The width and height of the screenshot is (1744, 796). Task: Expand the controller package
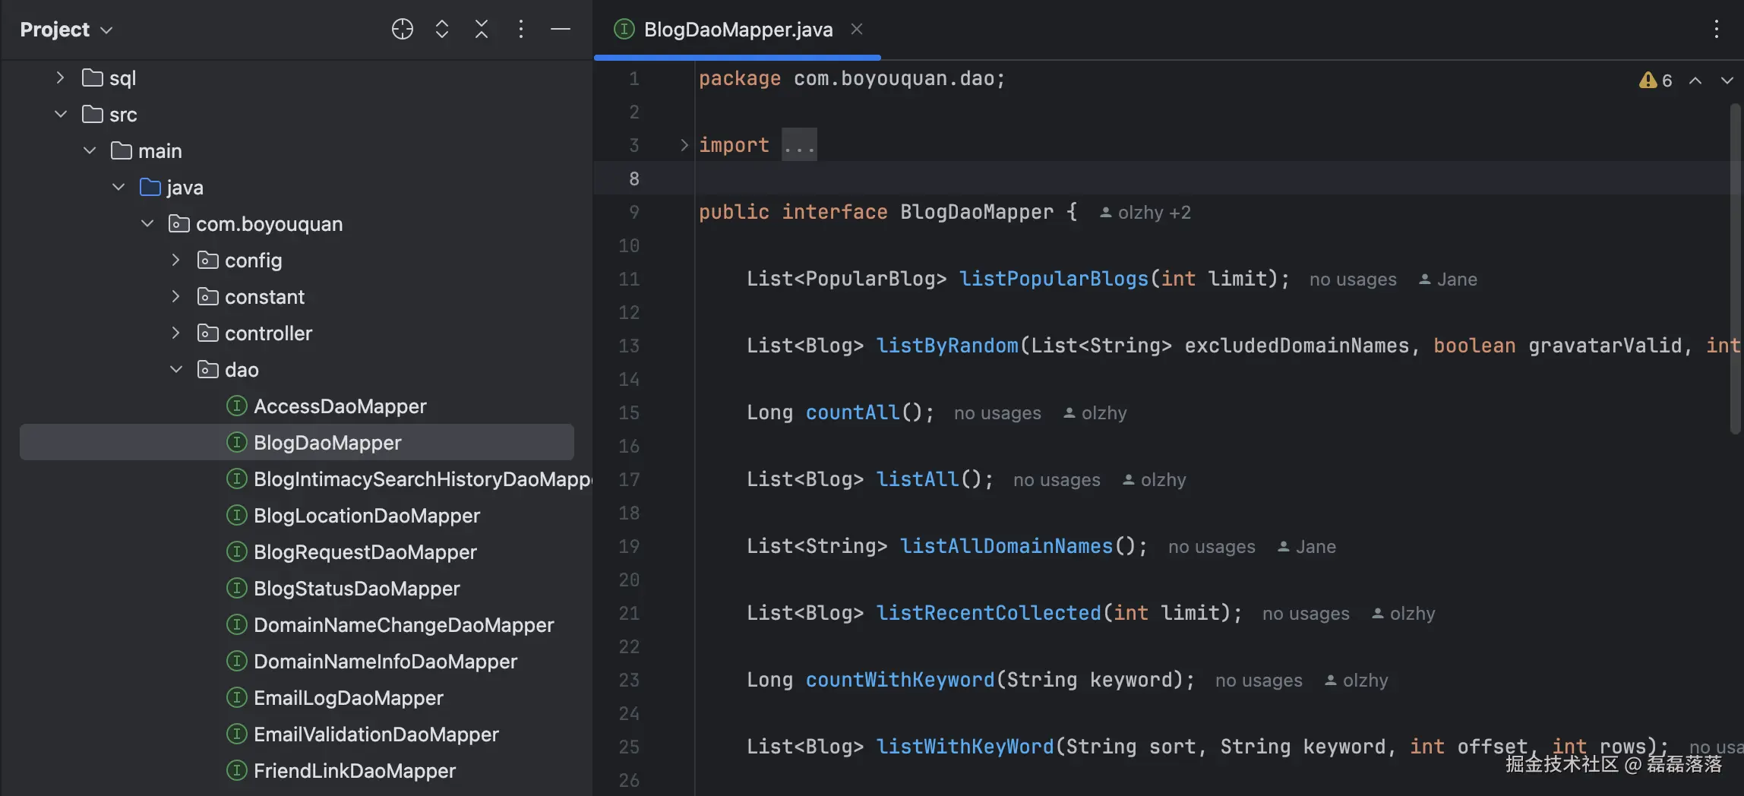pos(176,333)
